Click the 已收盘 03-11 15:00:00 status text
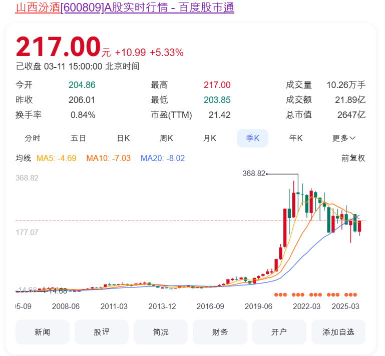Image resolution: width=385 pixels, height=356 pixels. tap(78, 66)
